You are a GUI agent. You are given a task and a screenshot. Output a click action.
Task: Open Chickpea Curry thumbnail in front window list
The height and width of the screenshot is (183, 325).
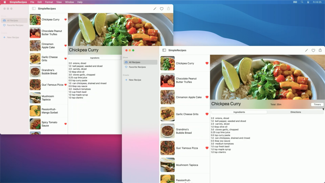click(x=168, y=63)
